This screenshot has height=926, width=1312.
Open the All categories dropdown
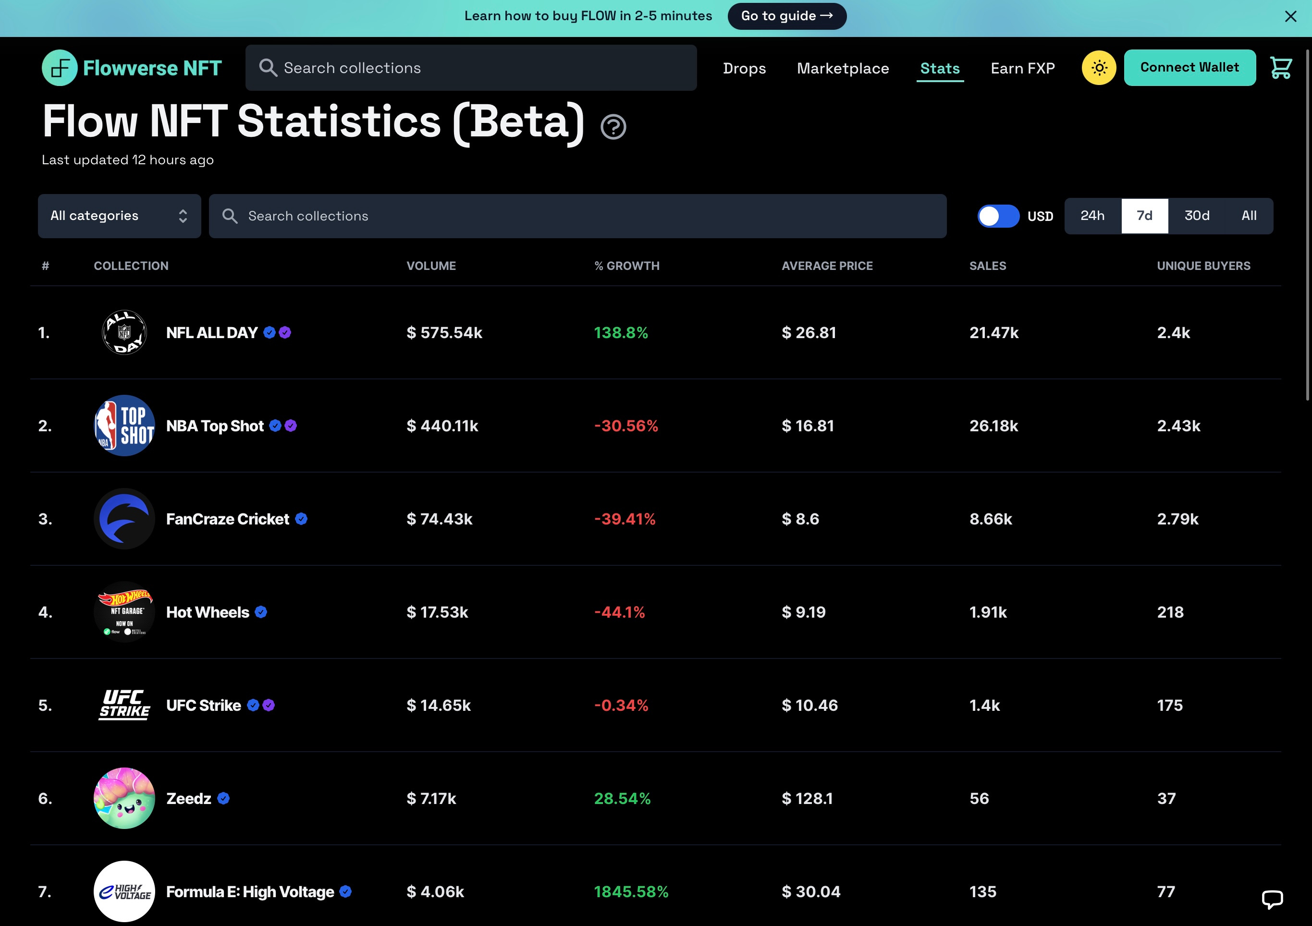coord(120,216)
